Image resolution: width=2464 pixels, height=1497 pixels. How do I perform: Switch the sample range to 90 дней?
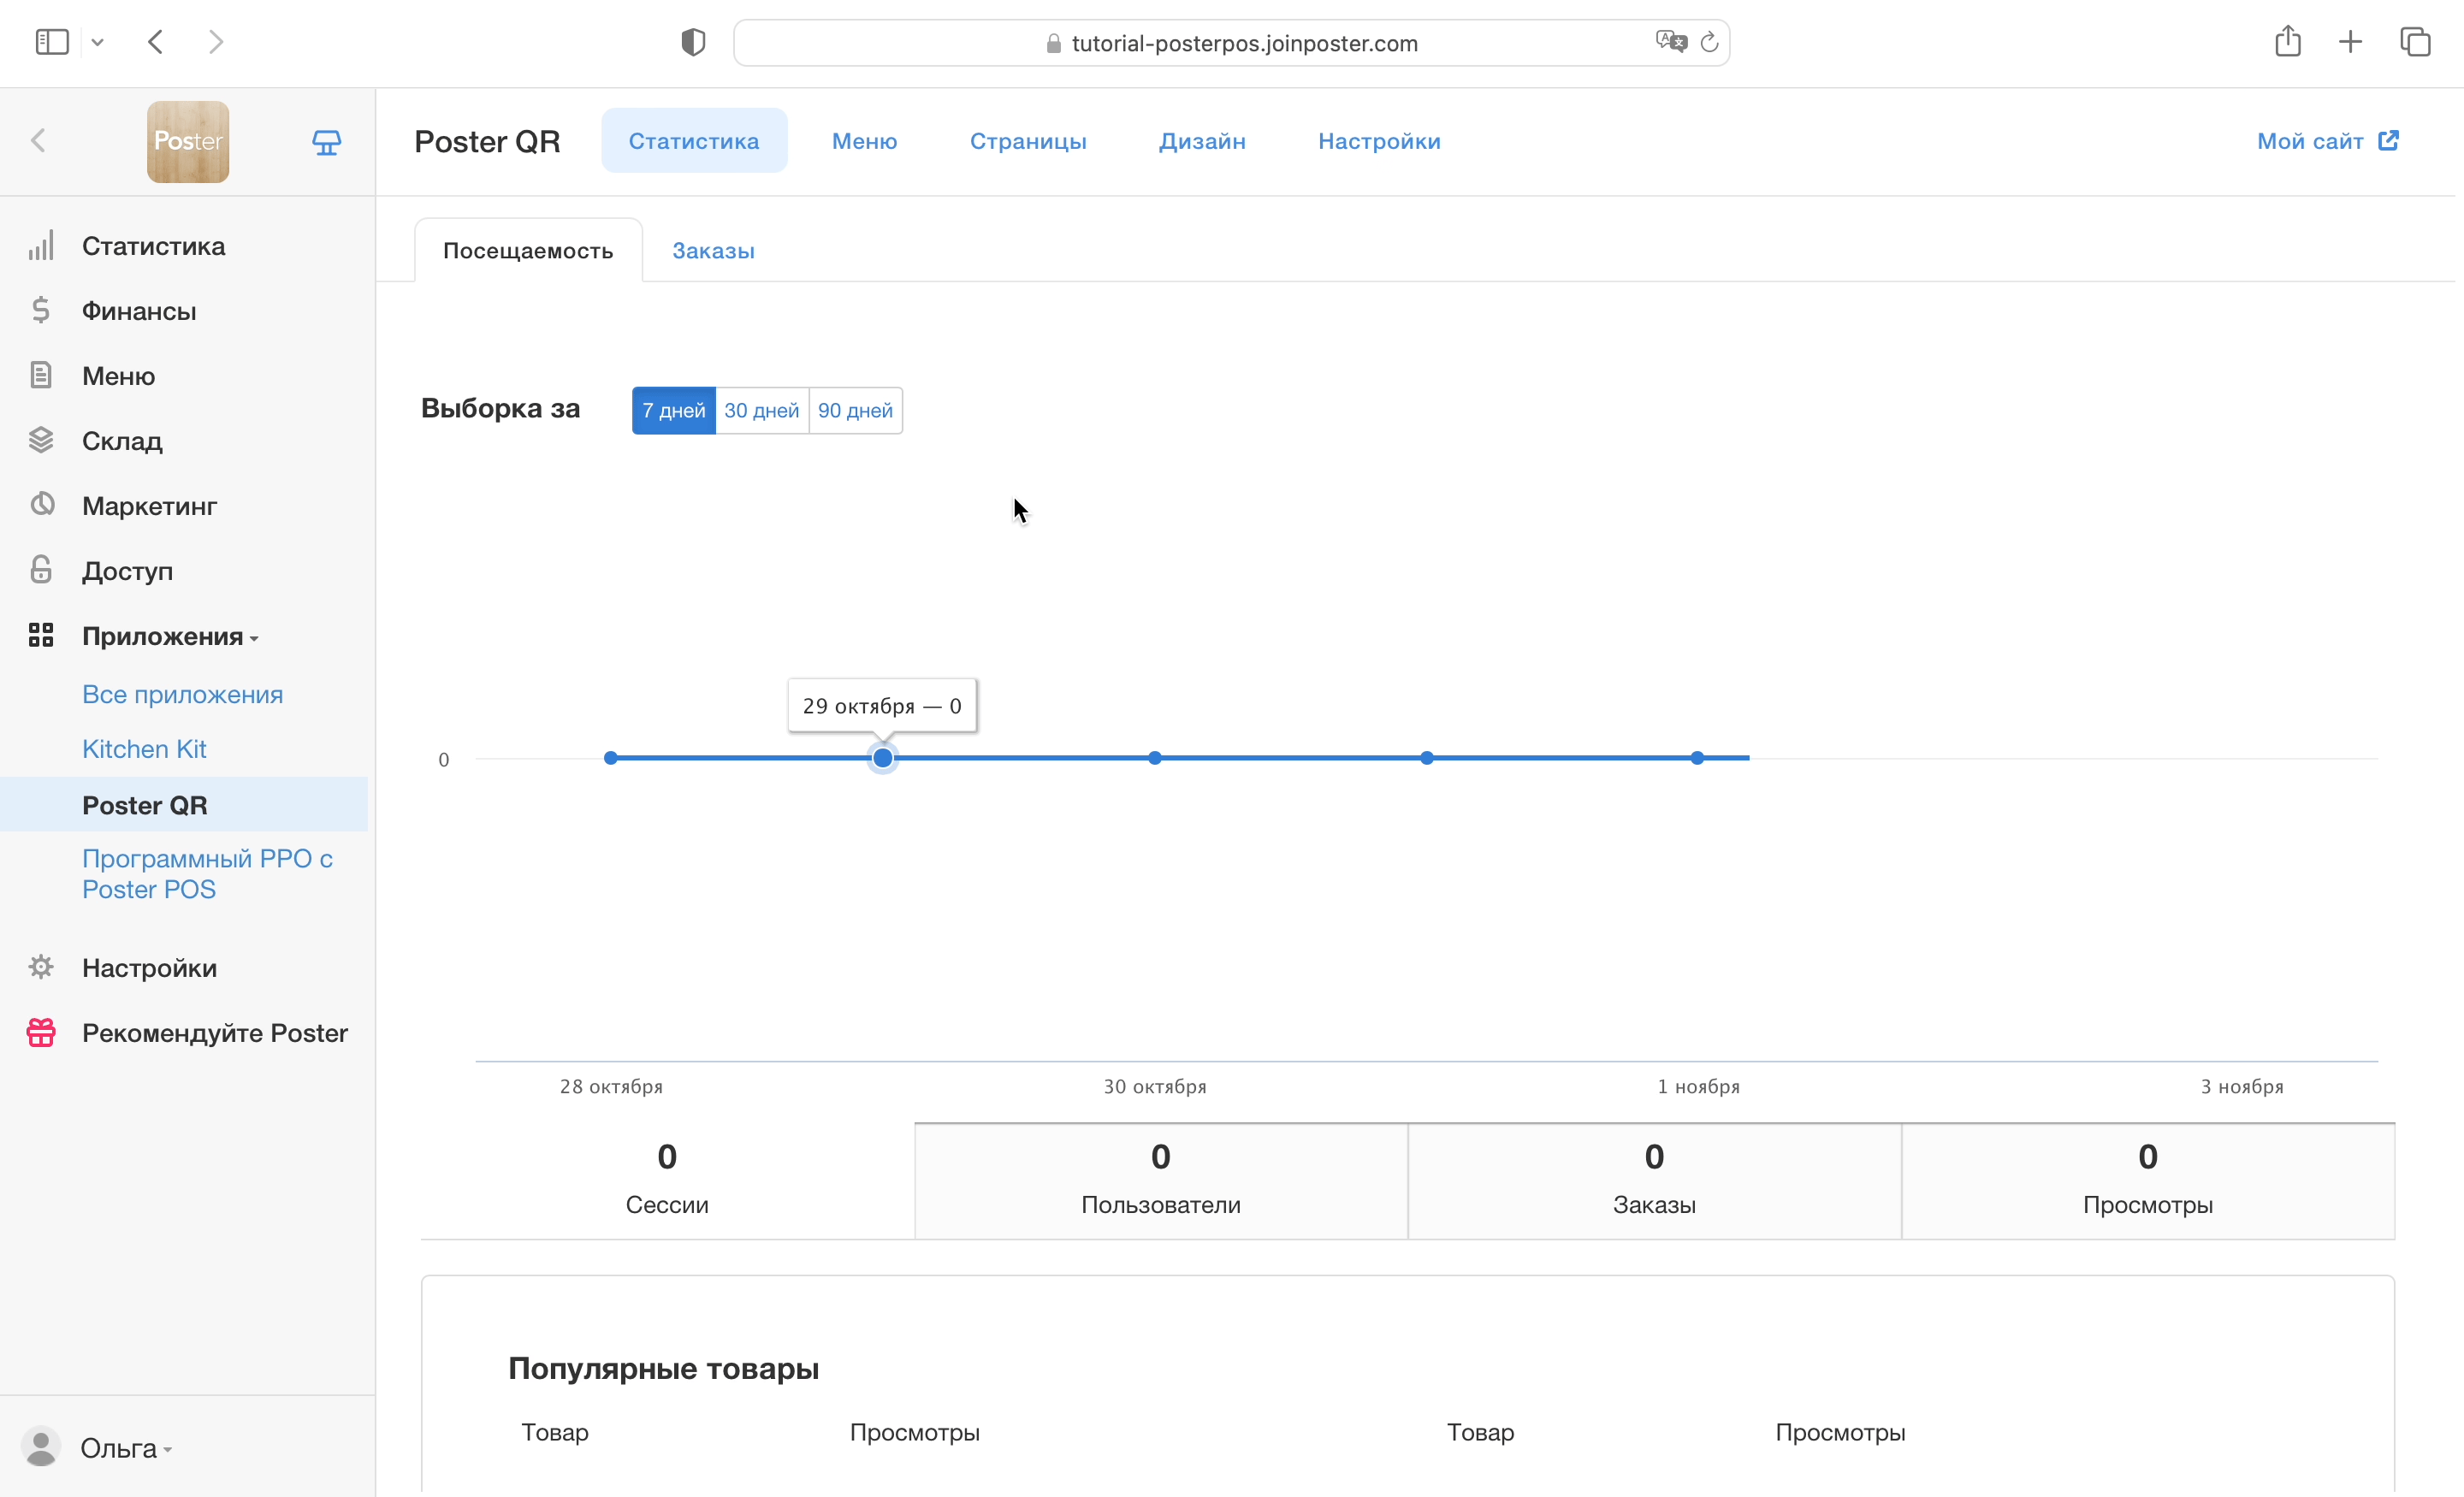click(x=855, y=410)
